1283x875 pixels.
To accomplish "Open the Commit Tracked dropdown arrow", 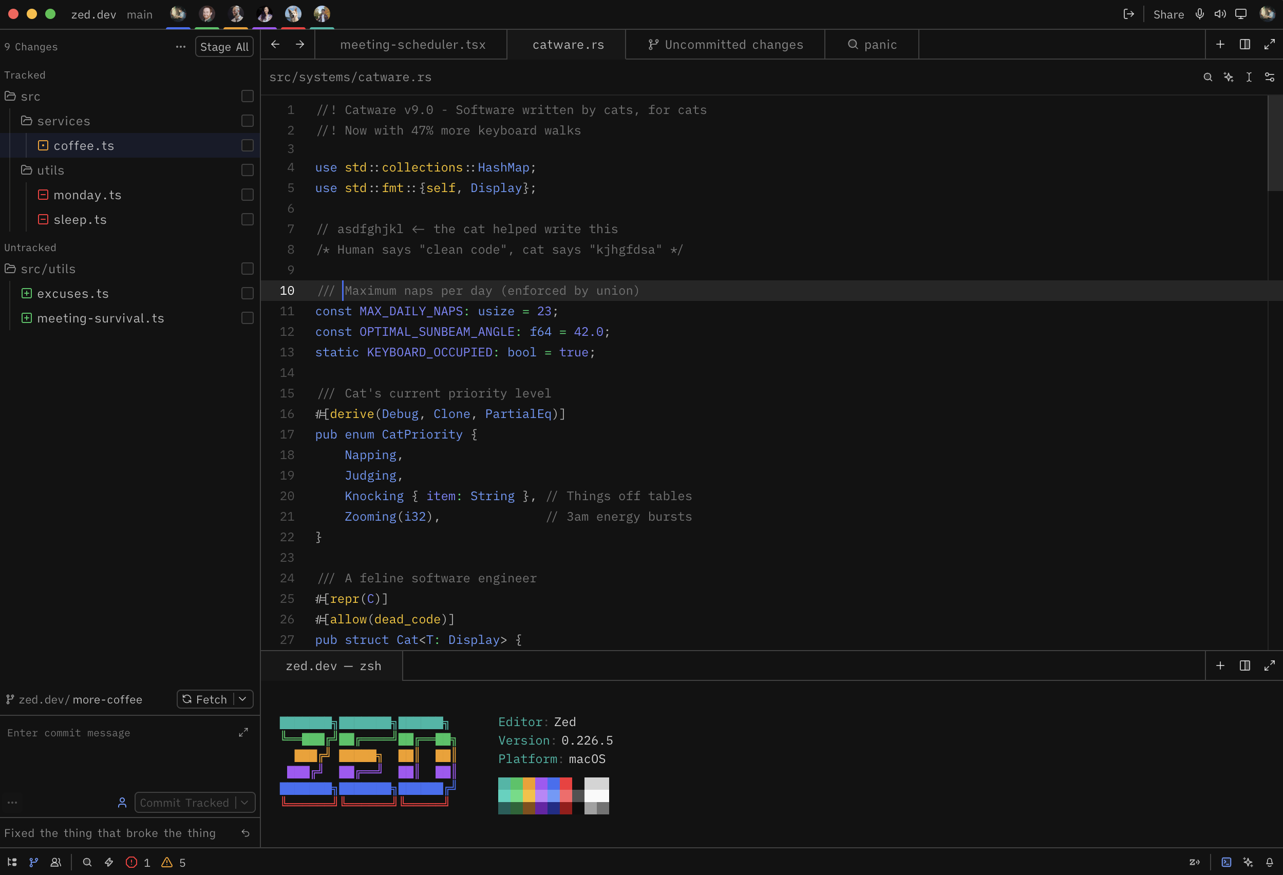I will tap(244, 802).
